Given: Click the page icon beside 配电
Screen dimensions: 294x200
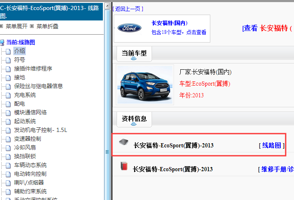Looking at the screenshot, I should 8,104.
